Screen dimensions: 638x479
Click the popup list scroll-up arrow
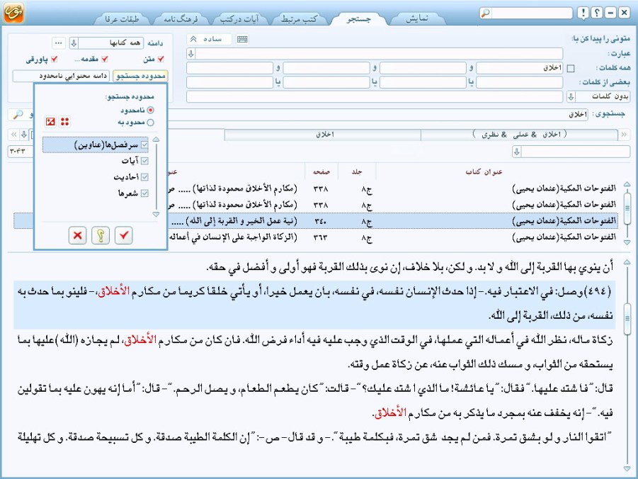pyautogui.click(x=156, y=140)
